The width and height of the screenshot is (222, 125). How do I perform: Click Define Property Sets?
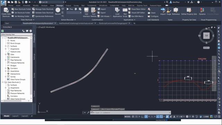pos(189,11)
